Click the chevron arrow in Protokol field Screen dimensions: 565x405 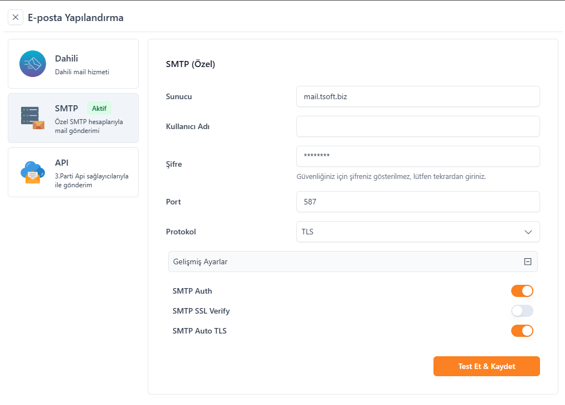click(528, 232)
